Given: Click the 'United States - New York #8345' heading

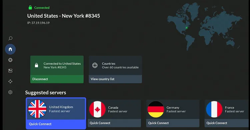Looking at the screenshot, I should click(64, 16).
